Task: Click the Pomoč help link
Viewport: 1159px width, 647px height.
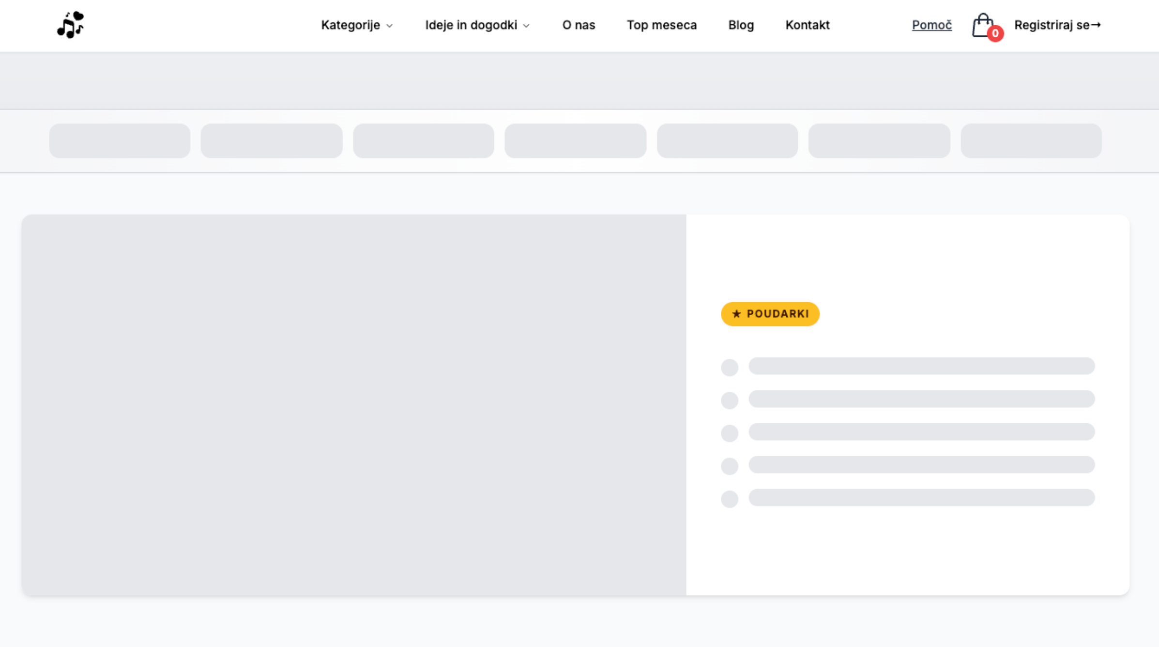Action: coord(931,25)
